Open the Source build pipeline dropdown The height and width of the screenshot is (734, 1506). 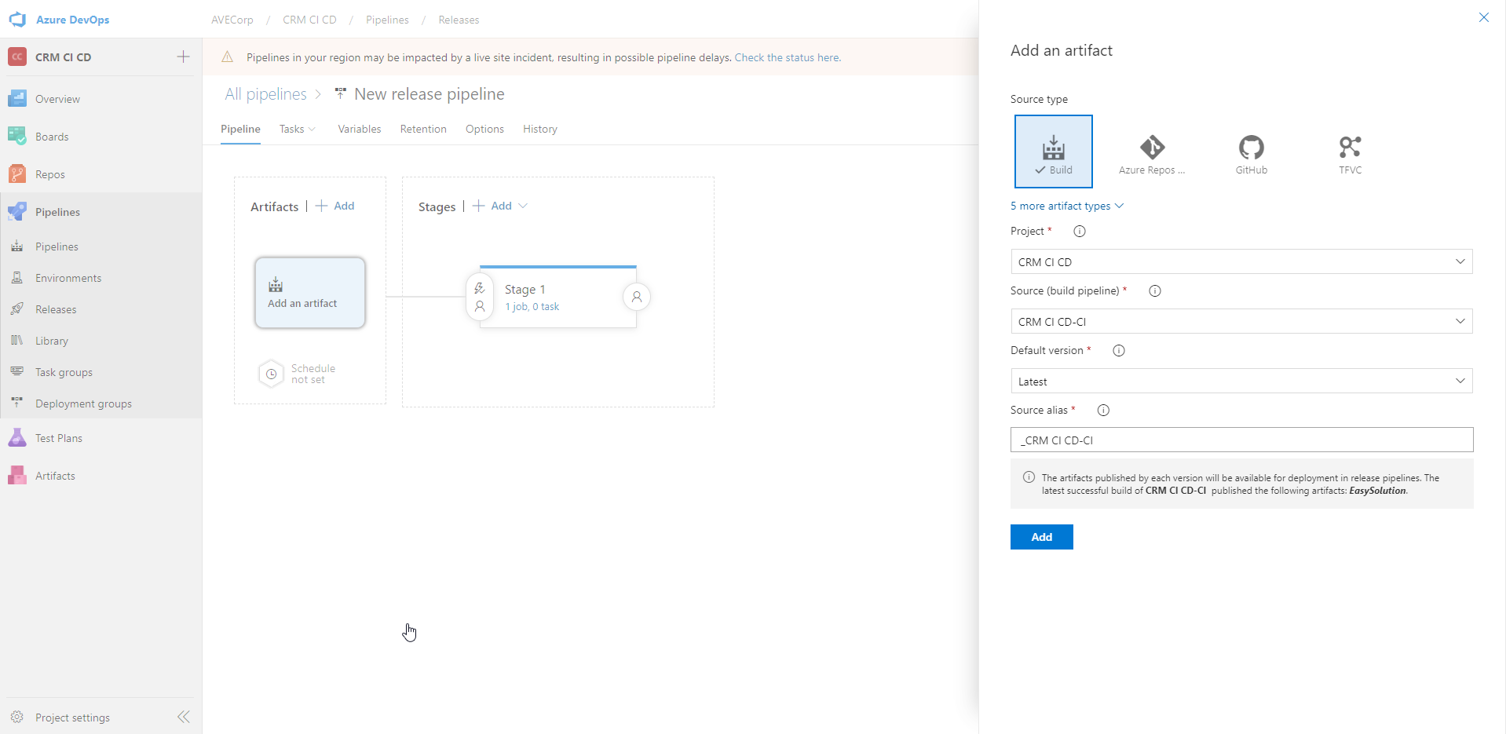click(x=1241, y=321)
